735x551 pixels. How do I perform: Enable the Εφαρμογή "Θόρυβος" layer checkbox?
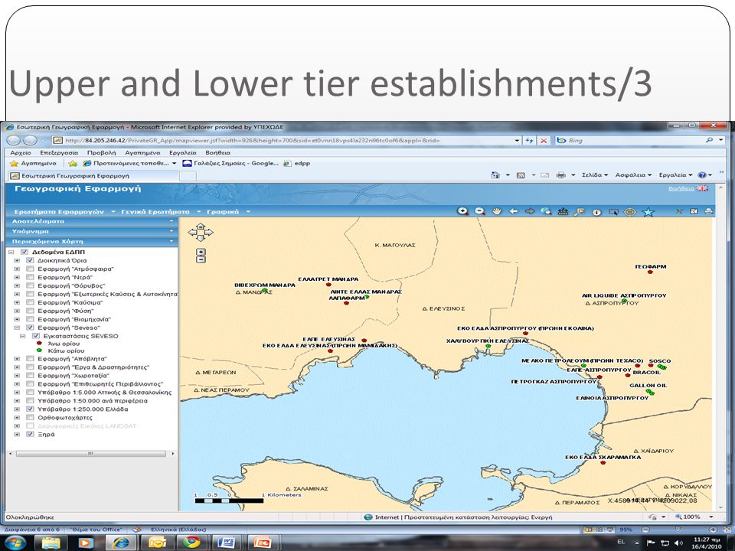pos(30,285)
